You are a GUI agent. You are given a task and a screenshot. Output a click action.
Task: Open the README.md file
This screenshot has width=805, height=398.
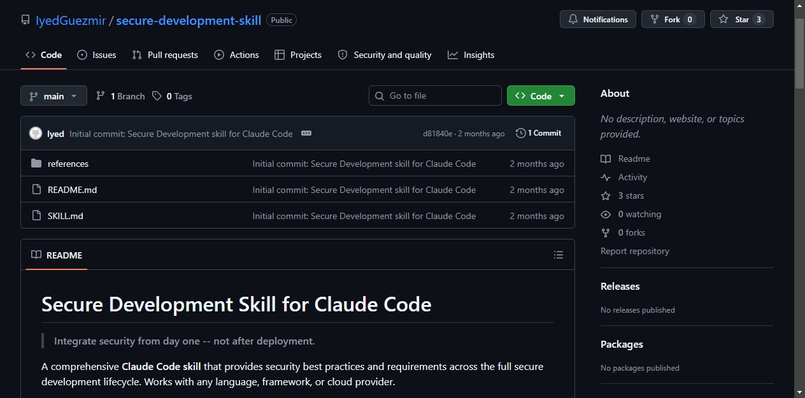point(73,190)
